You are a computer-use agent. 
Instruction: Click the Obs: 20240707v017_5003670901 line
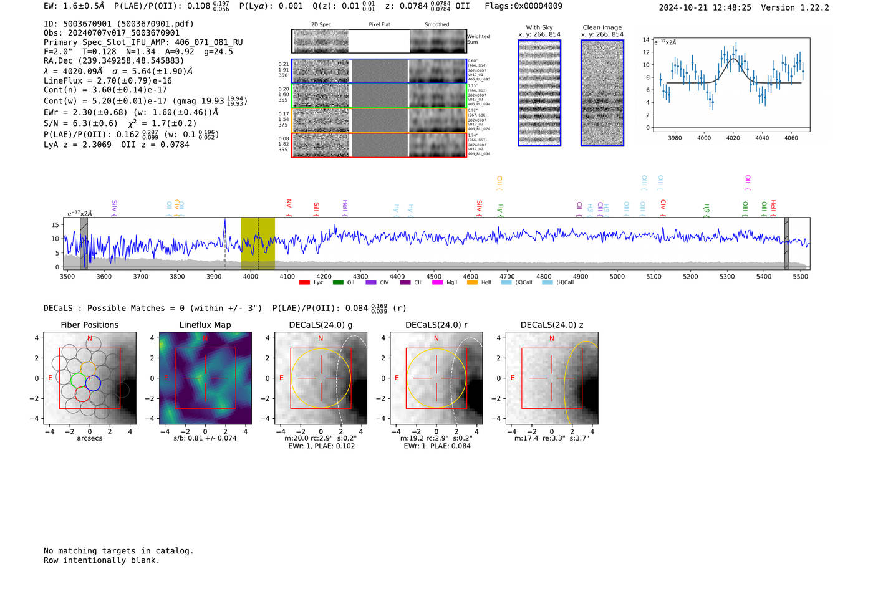pyautogui.click(x=112, y=33)
